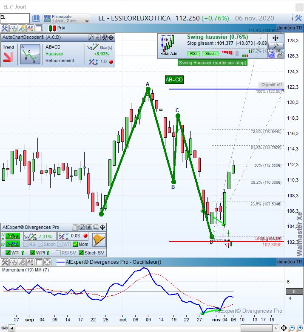
Task: Click the golden alert bell
Action: 99,240
